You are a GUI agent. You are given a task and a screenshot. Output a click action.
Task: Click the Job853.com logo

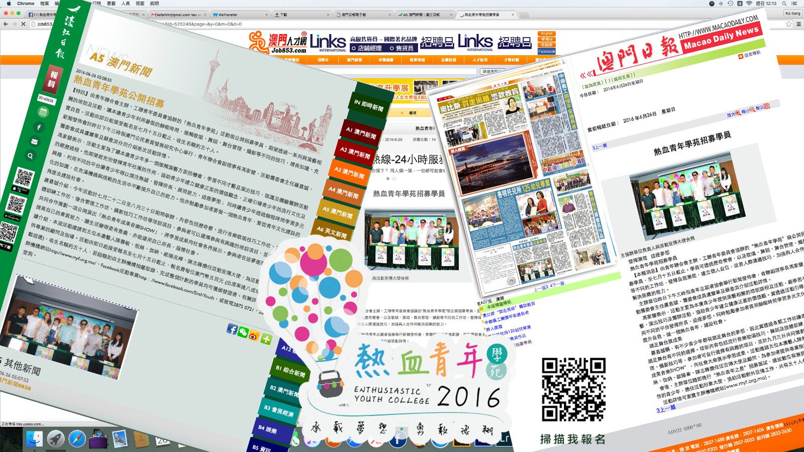(x=278, y=42)
